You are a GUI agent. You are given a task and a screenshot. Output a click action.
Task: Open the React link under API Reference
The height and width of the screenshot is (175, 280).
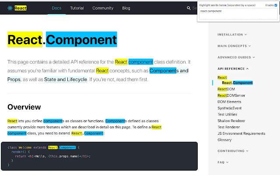222,77
